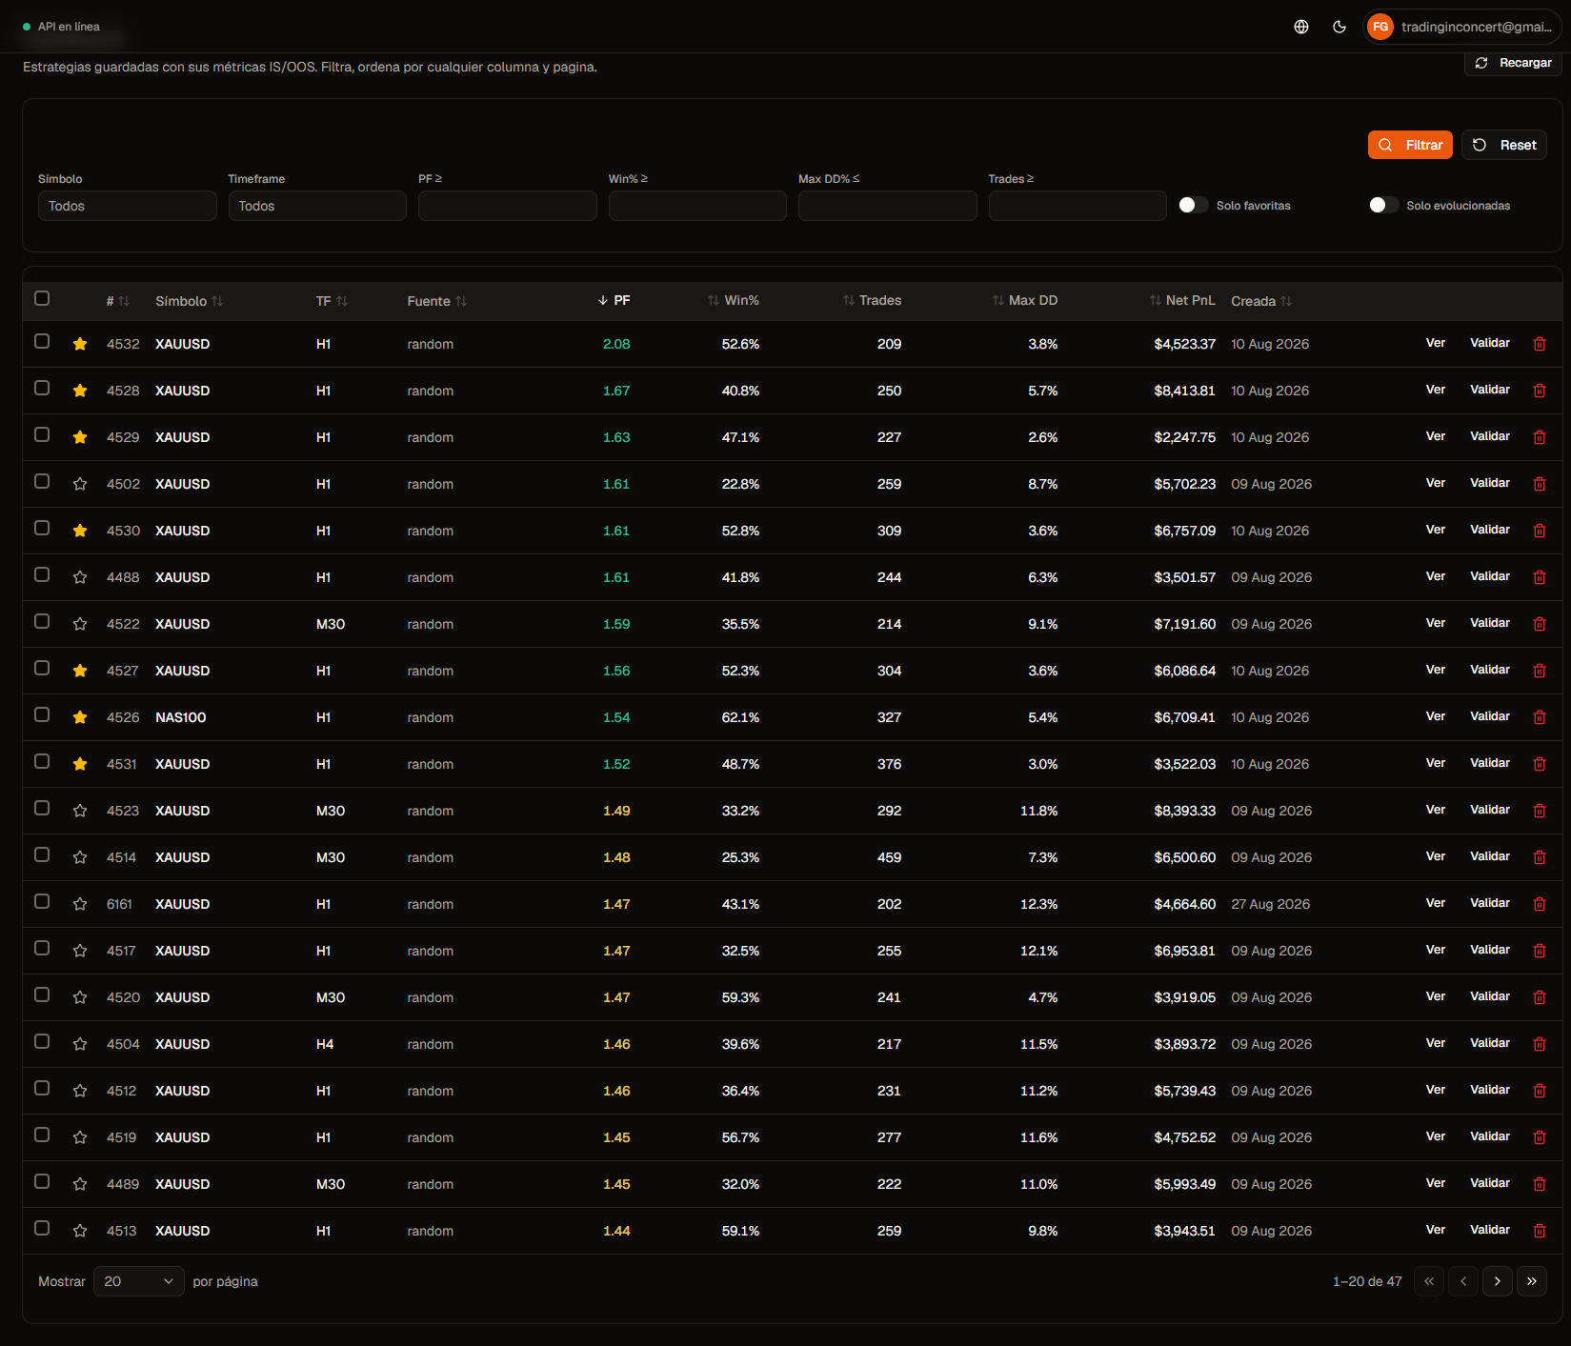This screenshot has width=1571, height=1346.
Task: Go to previous page arrow
Action: point(1463,1281)
